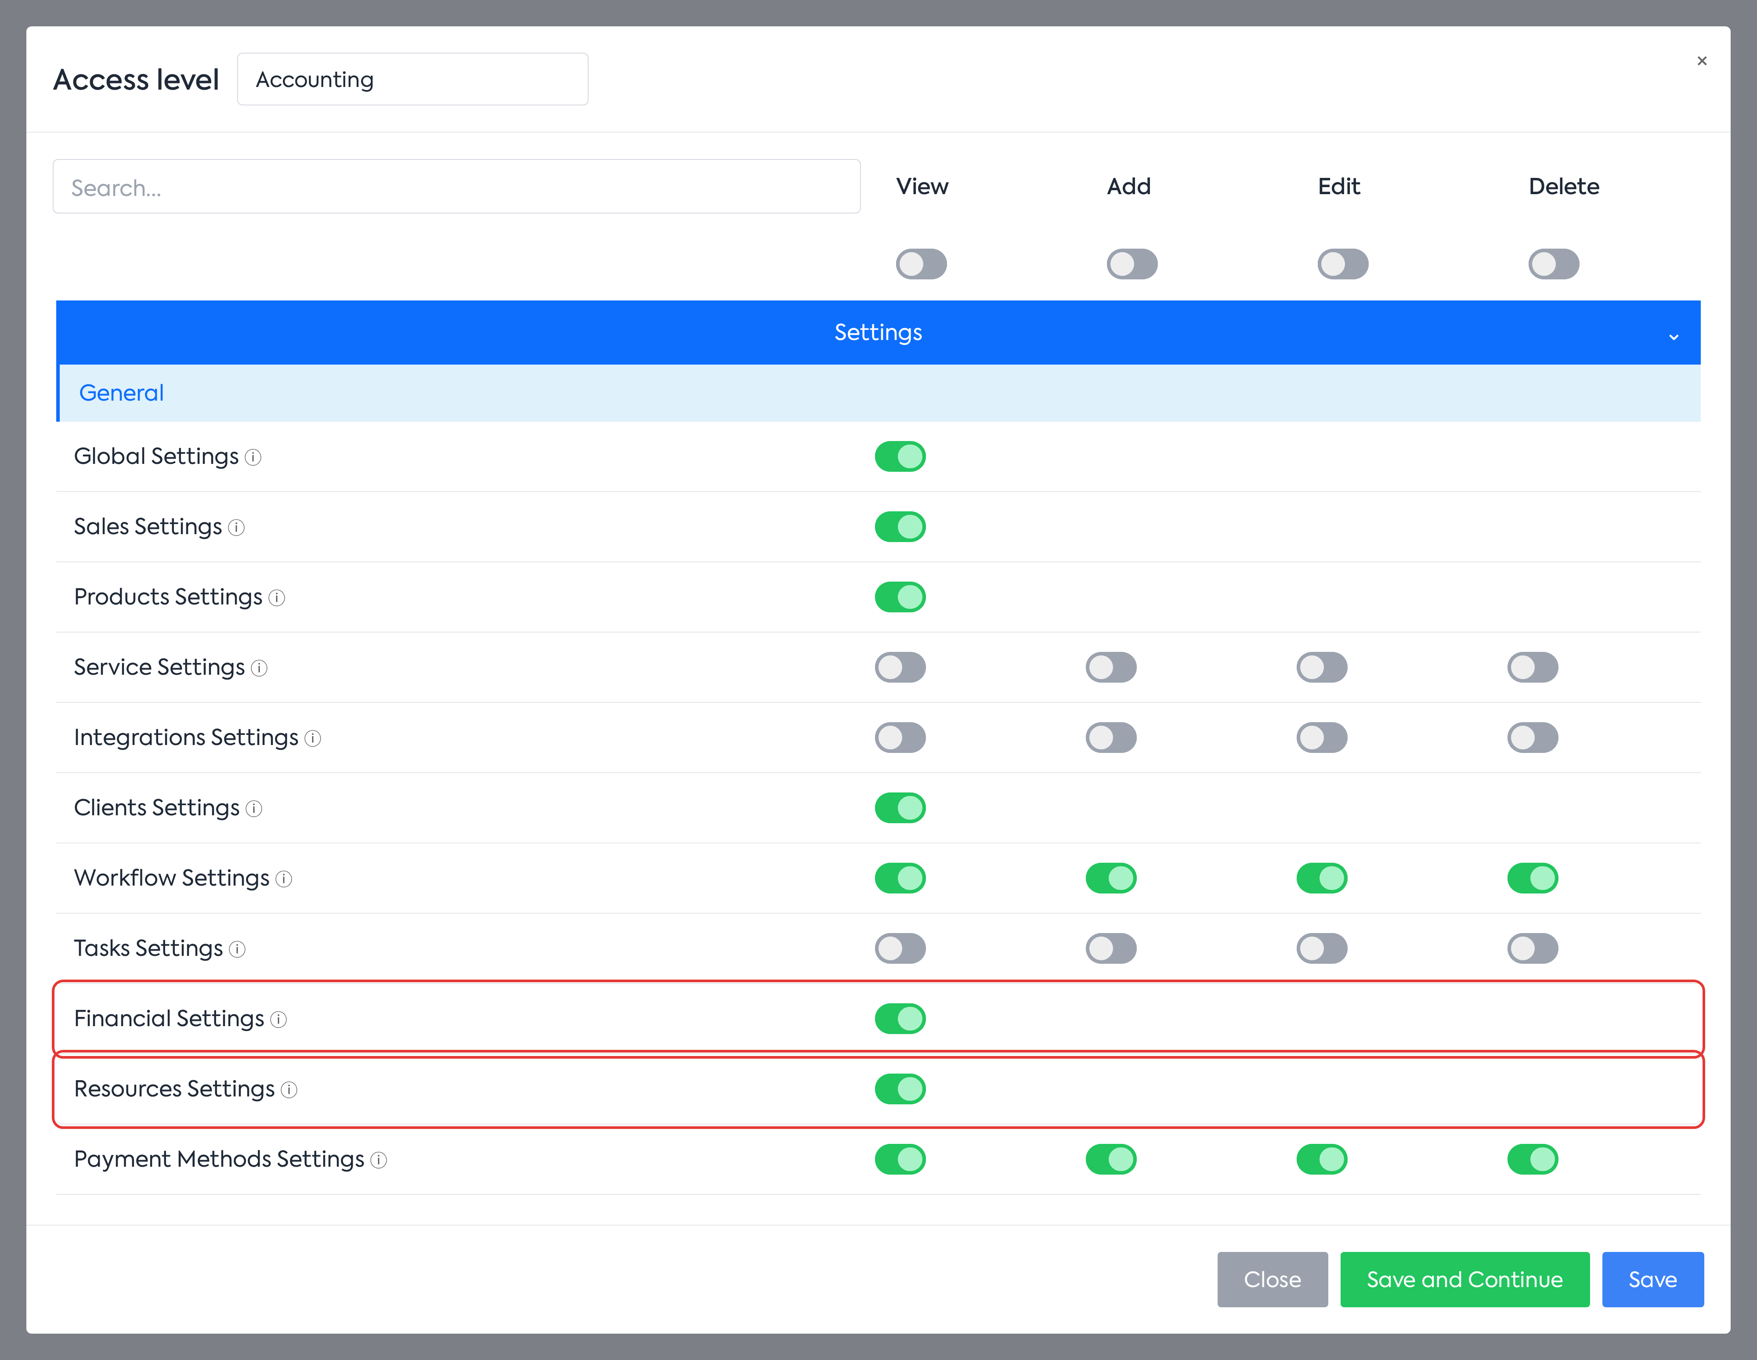Screen dimensions: 1757x1360
Task: Click info icon beside Payment Methods Settings
Action: (378, 1161)
